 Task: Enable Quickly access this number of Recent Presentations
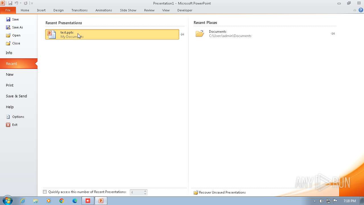(x=45, y=192)
